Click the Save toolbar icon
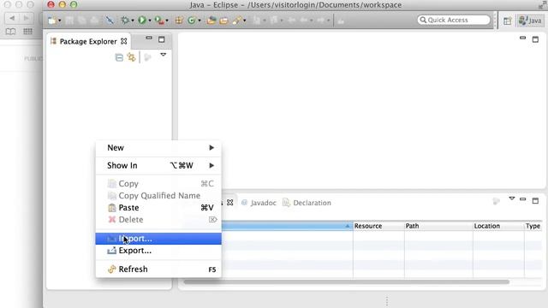548x308 pixels. tap(69, 21)
